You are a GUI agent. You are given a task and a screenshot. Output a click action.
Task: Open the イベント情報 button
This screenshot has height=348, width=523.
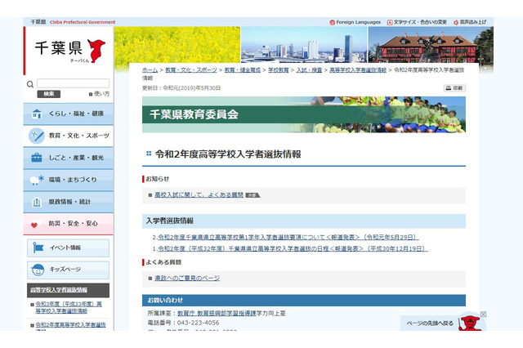click(68, 248)
